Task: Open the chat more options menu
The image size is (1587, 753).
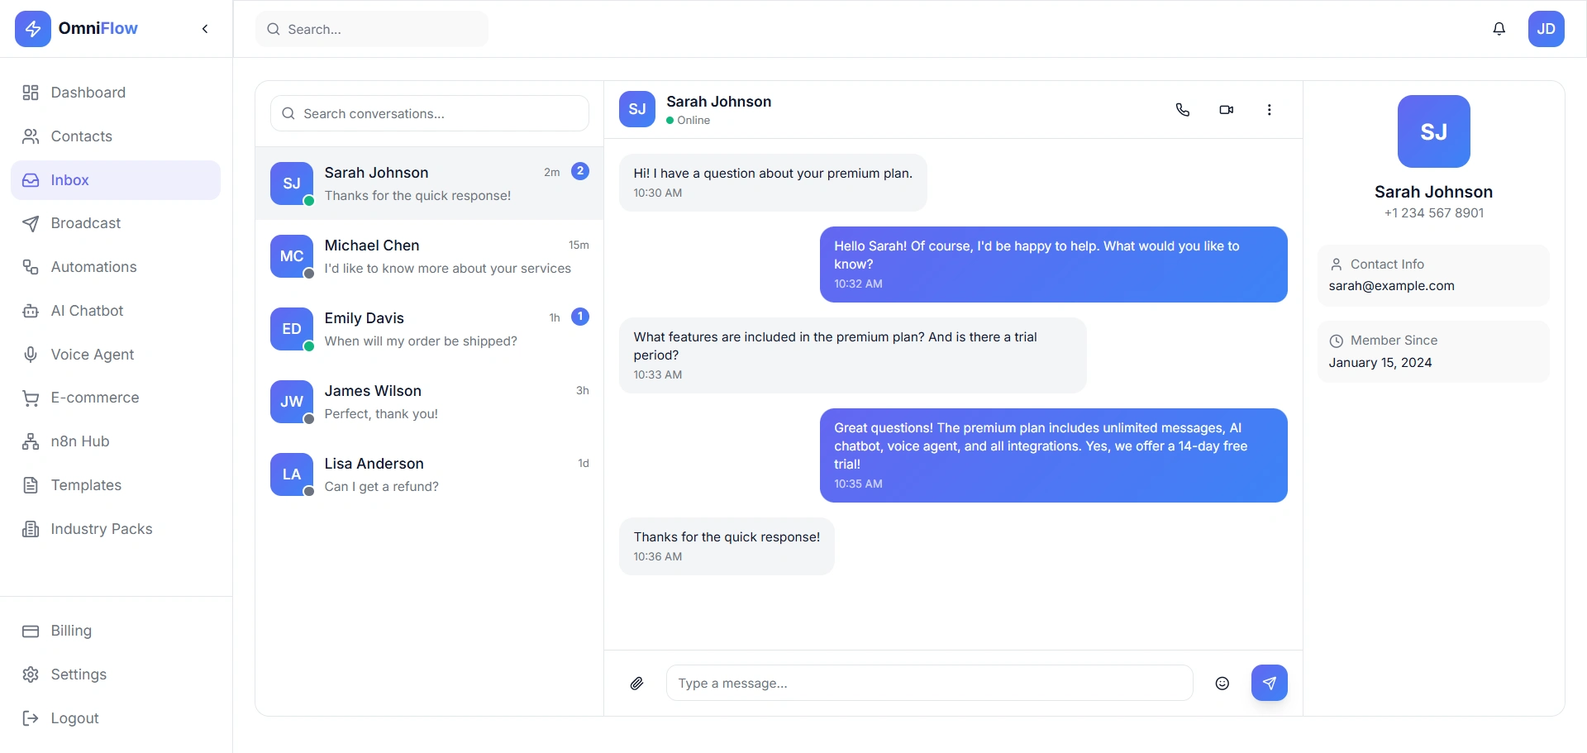Action: (1270, 110)
